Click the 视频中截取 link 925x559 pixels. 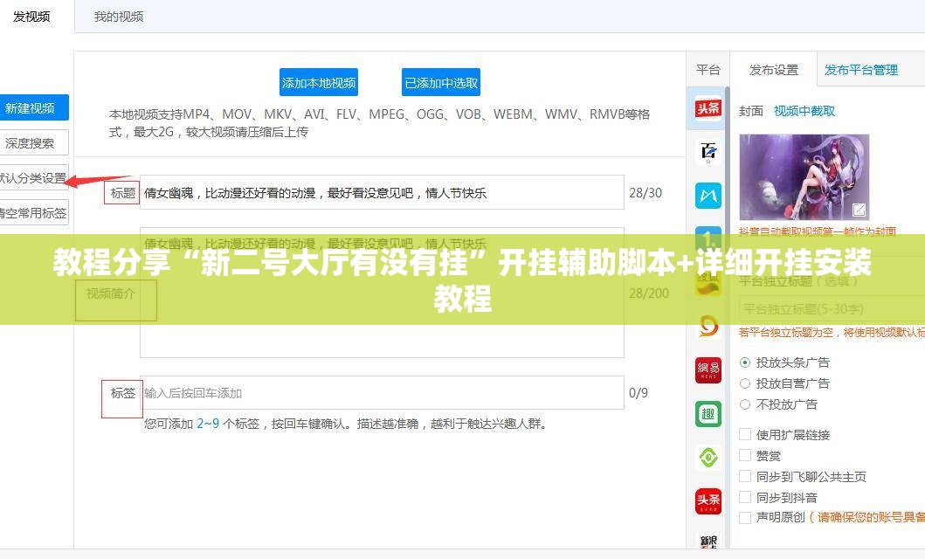tap(804, 111)
